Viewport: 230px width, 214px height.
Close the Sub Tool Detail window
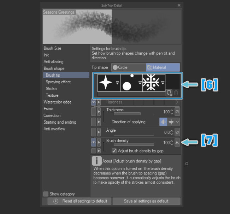pyautogui.click(x=179, y=5)
